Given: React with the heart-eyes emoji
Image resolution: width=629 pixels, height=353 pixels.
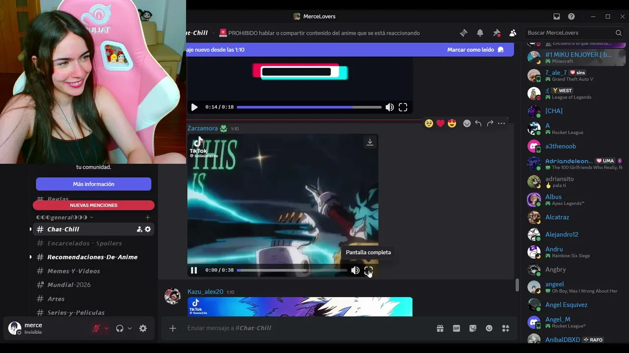Looking at the screenshot, I should click(452, 124).
